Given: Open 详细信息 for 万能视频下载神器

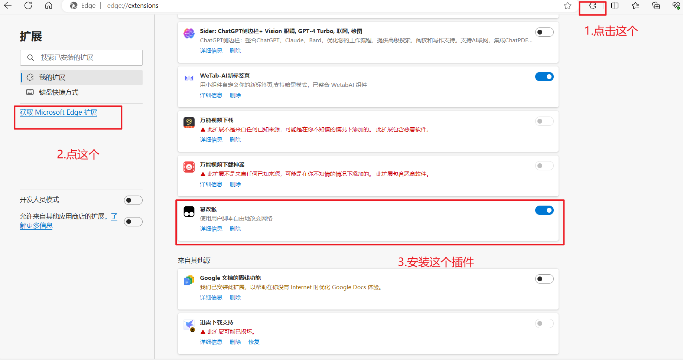Looking at the screenshot, I should (x=211, y=184).
